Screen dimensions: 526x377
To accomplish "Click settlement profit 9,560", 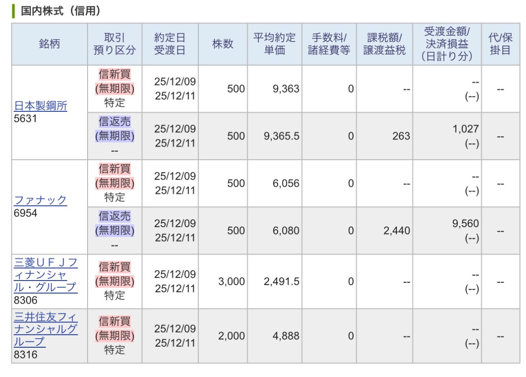I will 465,224.
